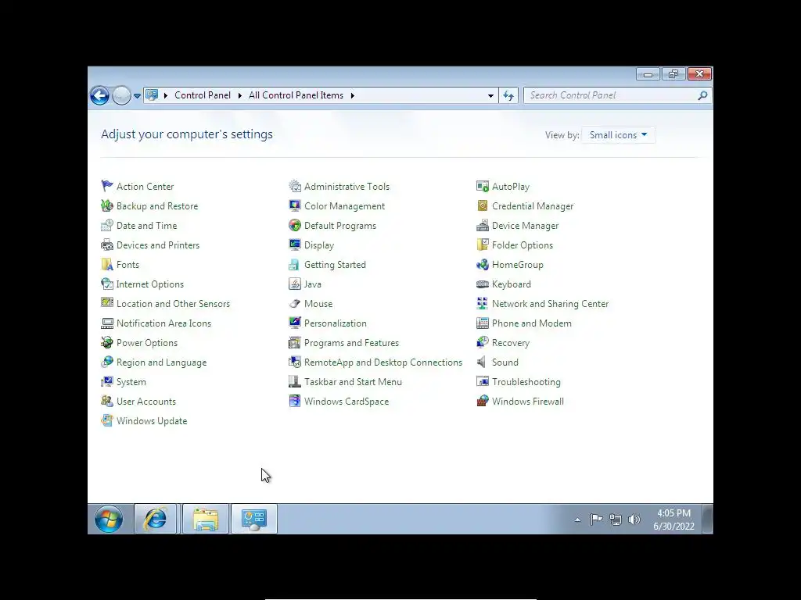
Task: Open recent pages dropdown beside Forward button
Action: click(137, 95)
